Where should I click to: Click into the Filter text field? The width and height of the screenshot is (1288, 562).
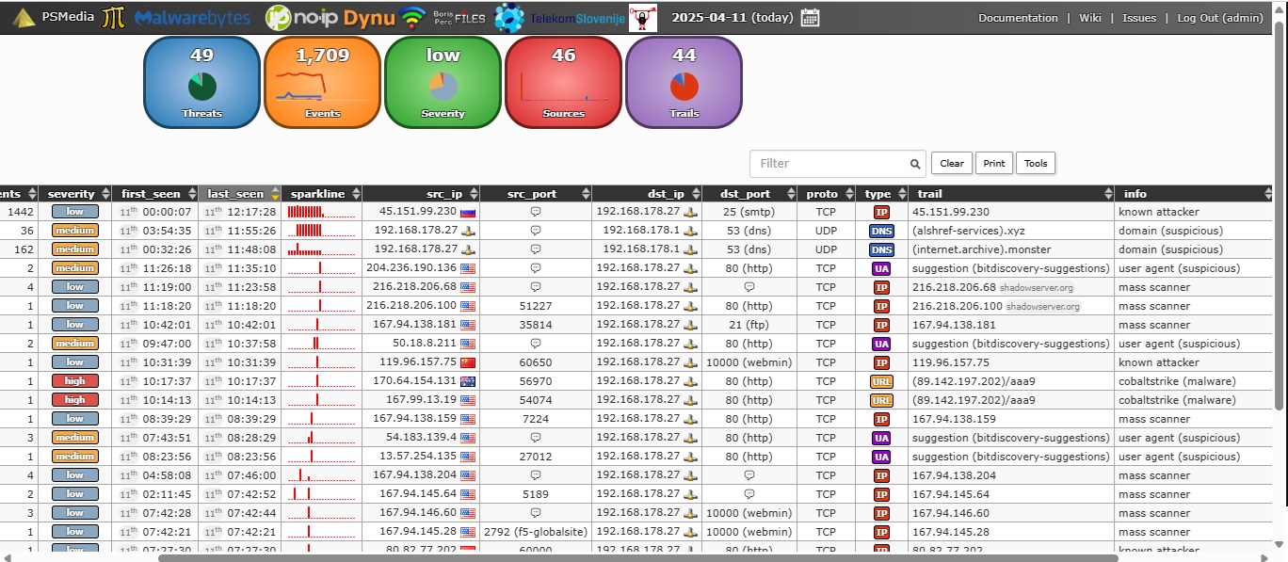(829, 164)
